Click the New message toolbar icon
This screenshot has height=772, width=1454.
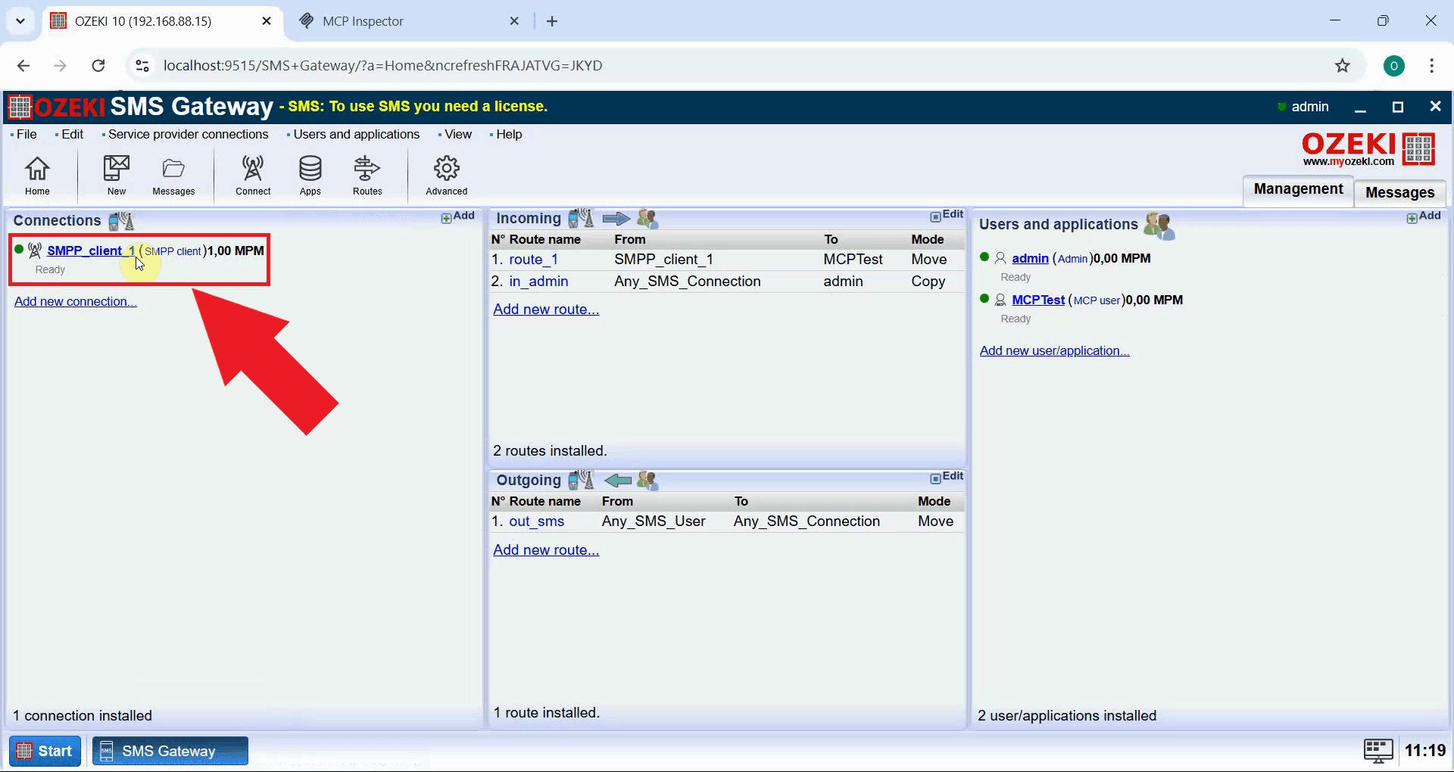pos(115,174)
